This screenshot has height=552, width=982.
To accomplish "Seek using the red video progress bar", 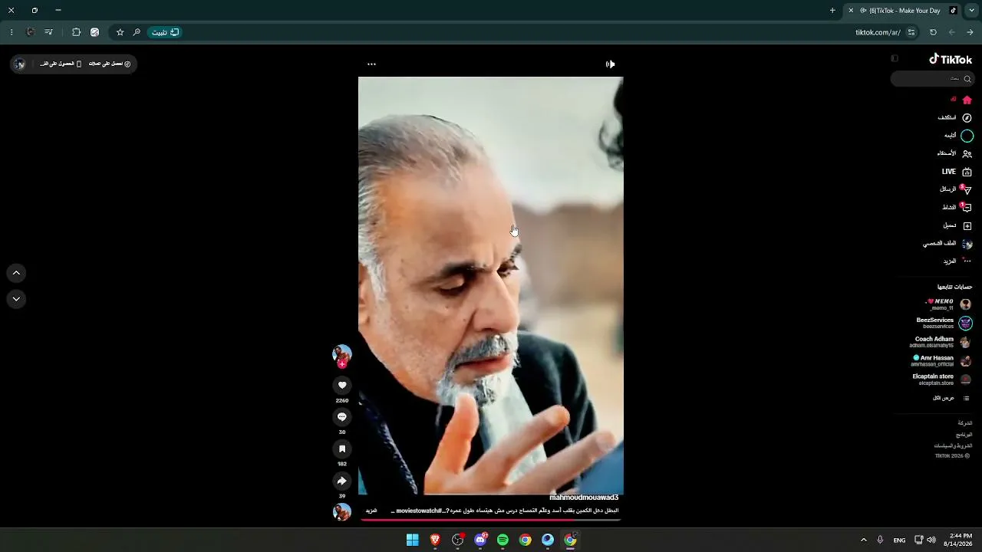I will (491, 520).
